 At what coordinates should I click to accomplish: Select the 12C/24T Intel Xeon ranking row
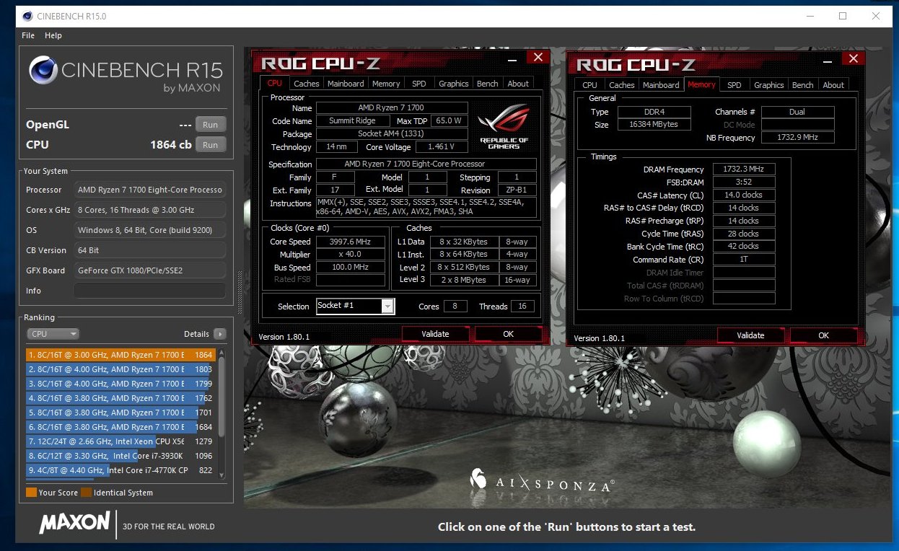[x=120, y=441]
